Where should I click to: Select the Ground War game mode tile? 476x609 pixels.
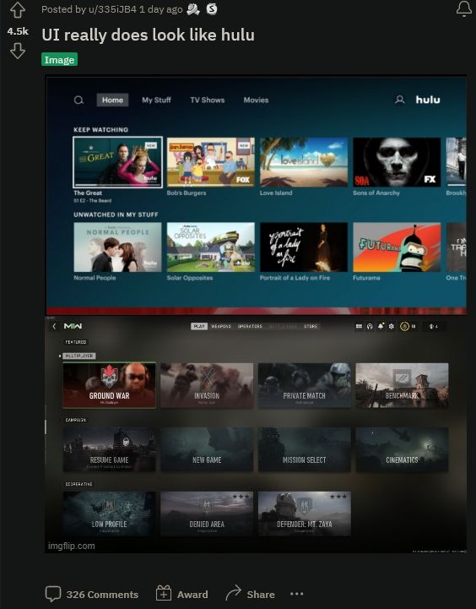[110, 385]
